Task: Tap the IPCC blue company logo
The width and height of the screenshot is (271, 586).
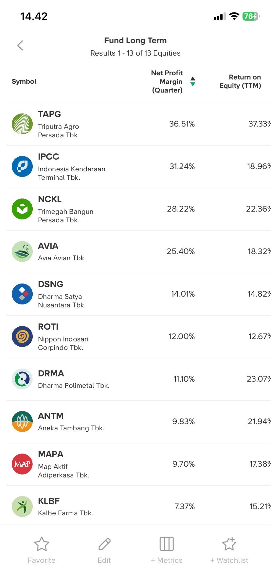Action: (x=22, y=166)
